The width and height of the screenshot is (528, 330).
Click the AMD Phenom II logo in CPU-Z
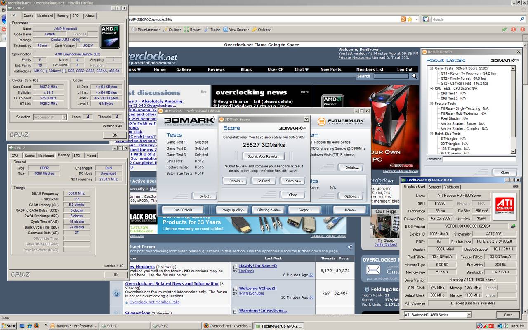[x=110, y=36]
